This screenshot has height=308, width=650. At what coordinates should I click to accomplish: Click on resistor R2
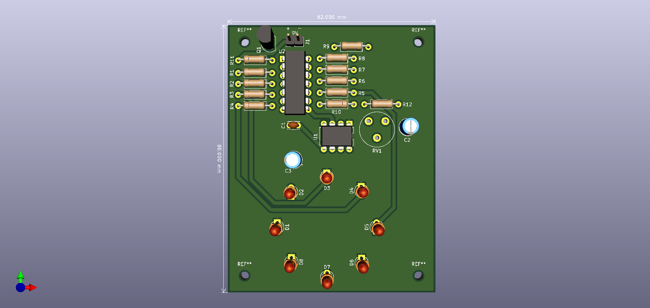pyautogui.click(x=255, y=83)
